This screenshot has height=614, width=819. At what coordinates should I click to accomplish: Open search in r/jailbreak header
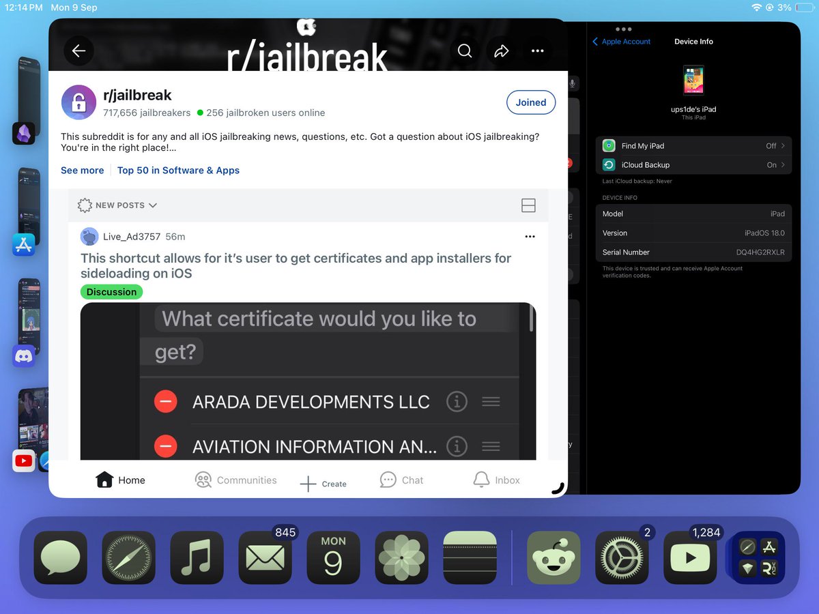pos(465,51)
